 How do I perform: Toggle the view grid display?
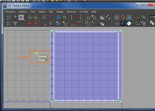click(x=117, y=17)
